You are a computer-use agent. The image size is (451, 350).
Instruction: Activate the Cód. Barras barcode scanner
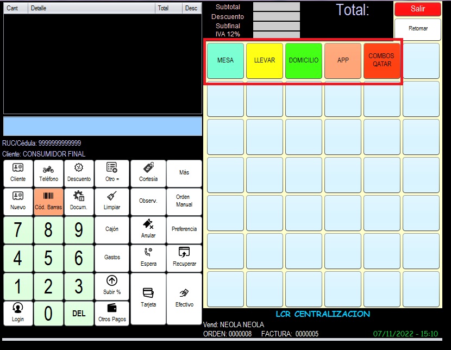48,201
